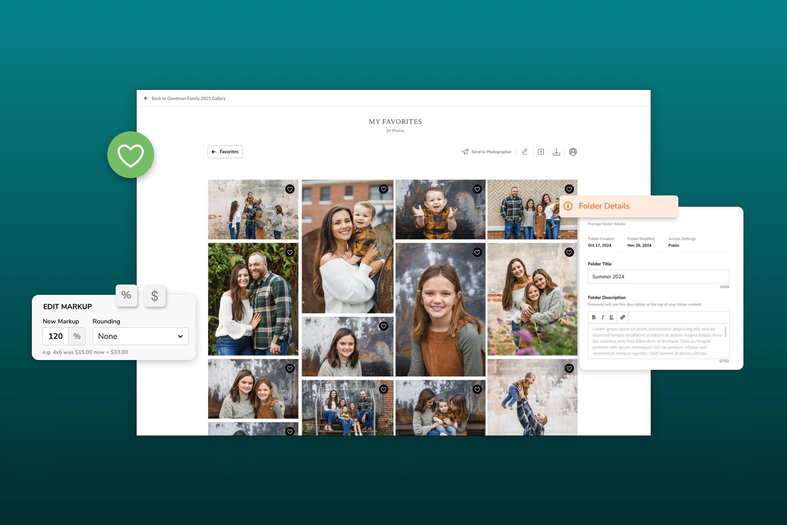Click the orange Folder Details info icon
The width and height of the screenshot is (787, 525).
click(568, 206)
